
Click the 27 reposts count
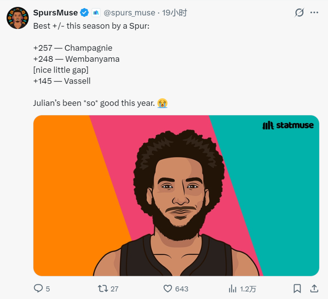pos(114,289)
